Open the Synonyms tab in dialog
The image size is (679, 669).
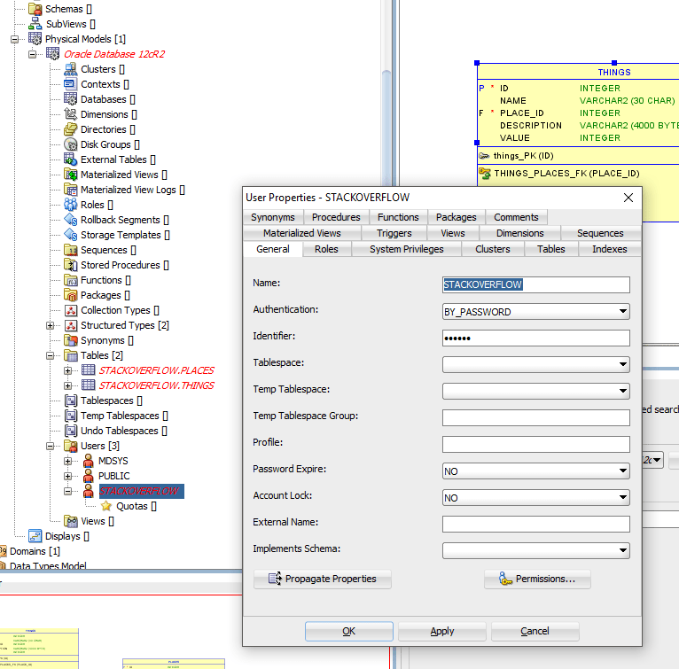(273, 217)
